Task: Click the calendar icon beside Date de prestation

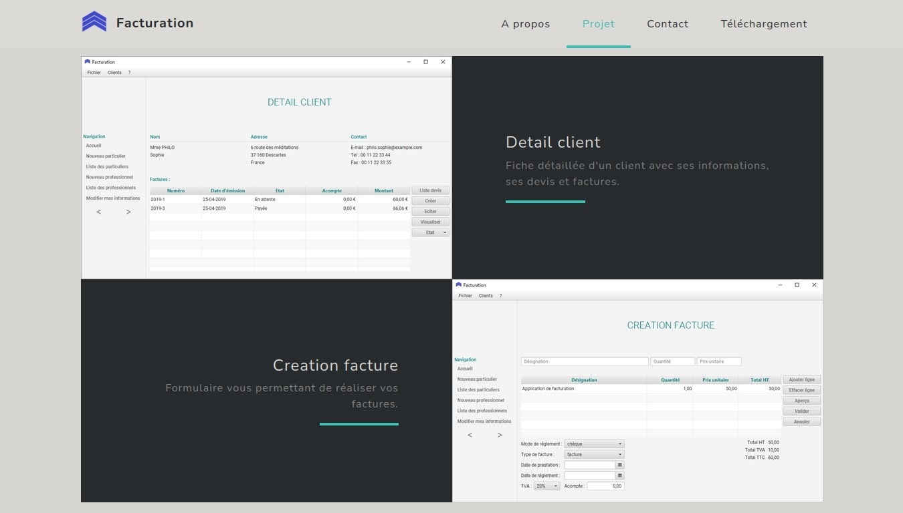Action: (620, 465)
